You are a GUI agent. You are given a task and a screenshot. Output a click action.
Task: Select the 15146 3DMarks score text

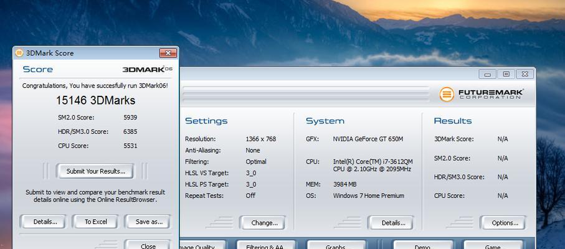pos(95,100)
